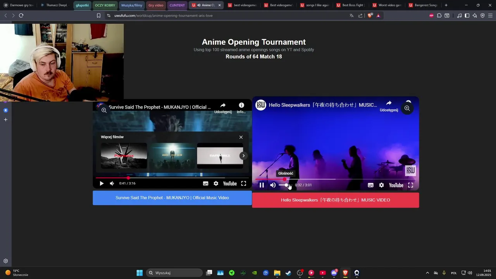Open the first suggested video with spiky plant
This screenshot has width=496, height=279.
tap(124, 156)
